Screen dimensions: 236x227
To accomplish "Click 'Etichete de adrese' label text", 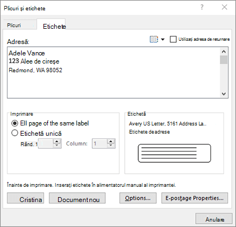I will coord(149,132).
